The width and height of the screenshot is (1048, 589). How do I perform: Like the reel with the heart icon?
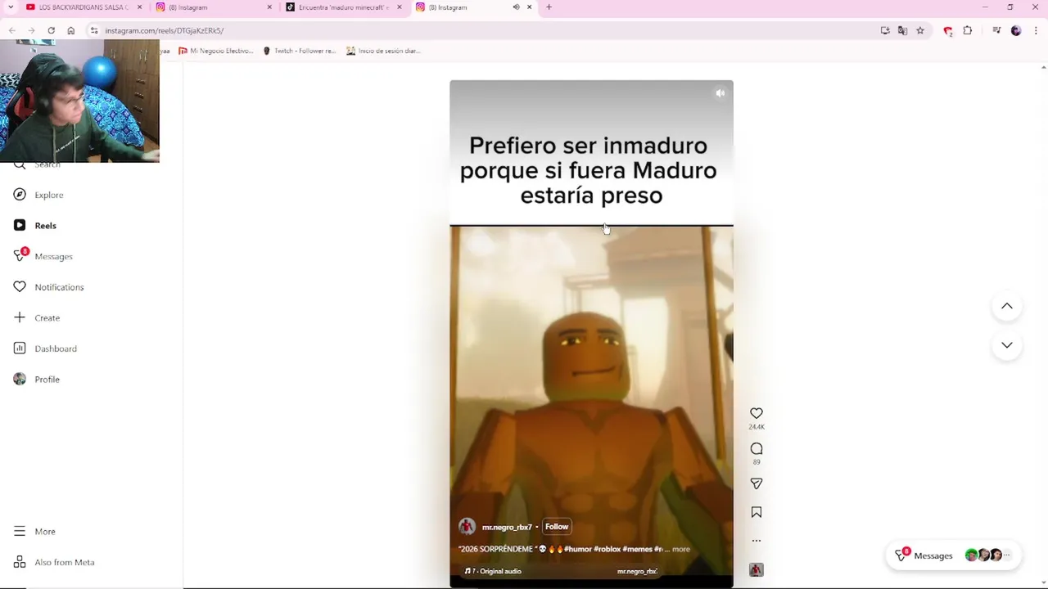tap(757, 413)
